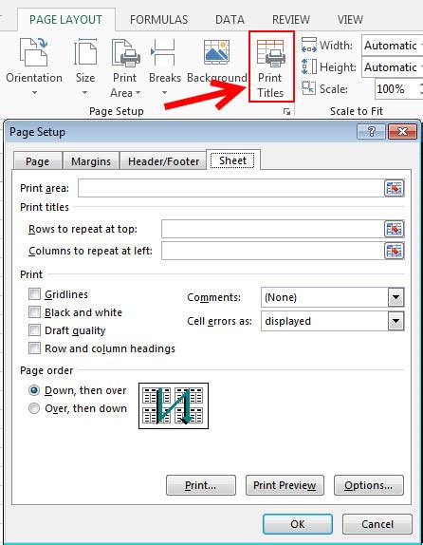Confirm with the OK button
423x545 pixels.
click(298, 524)
